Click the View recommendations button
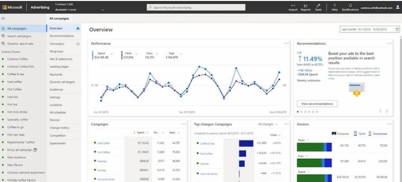Image resolution: width=402 pixels, height=182 pixels. click(317, 104)
